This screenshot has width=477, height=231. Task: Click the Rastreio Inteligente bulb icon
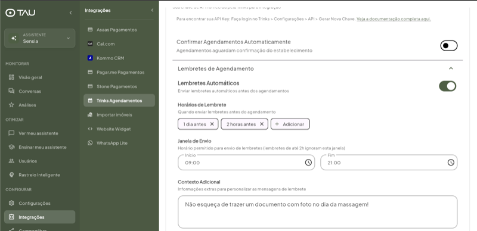tap(11, 175)
